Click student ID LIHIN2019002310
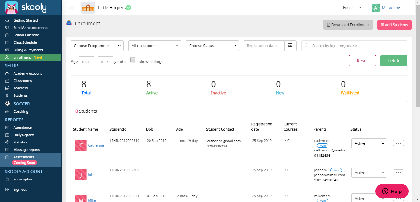The height and width of the screenshot is (202, 420). pos(125,141)
